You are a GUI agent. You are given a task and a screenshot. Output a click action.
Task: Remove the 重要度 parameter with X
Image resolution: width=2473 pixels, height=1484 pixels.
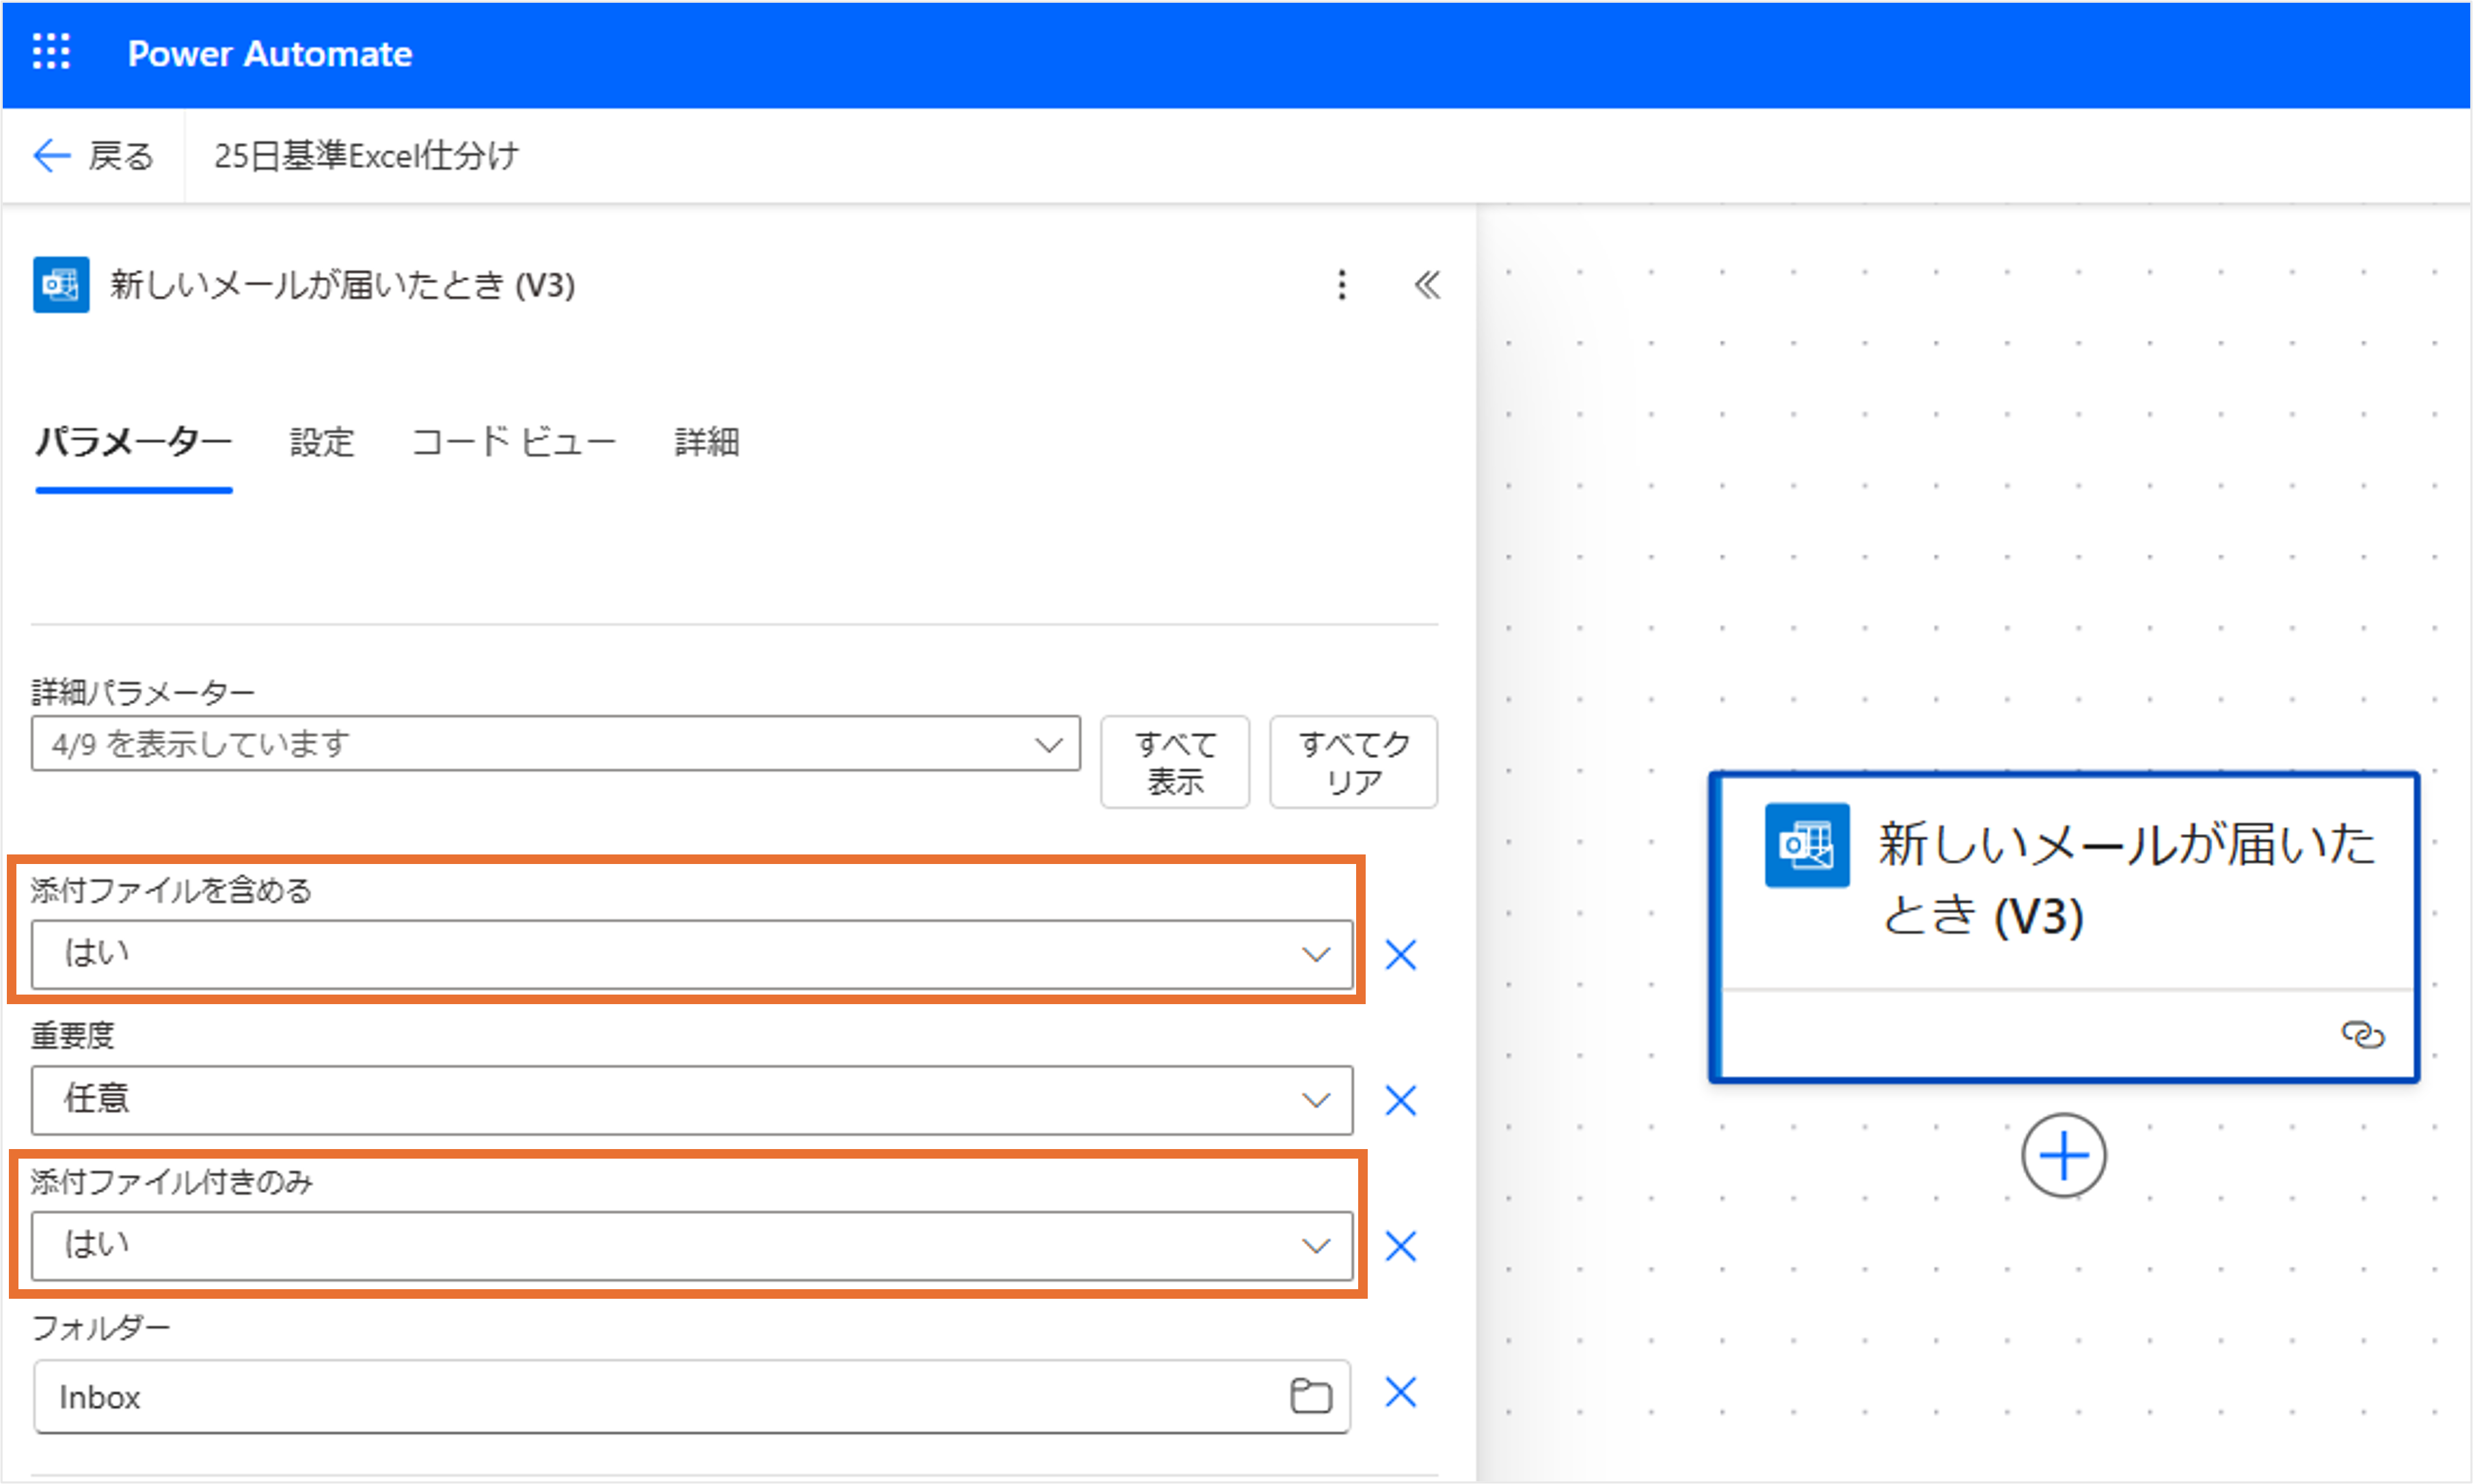tap(1400, 1100)
